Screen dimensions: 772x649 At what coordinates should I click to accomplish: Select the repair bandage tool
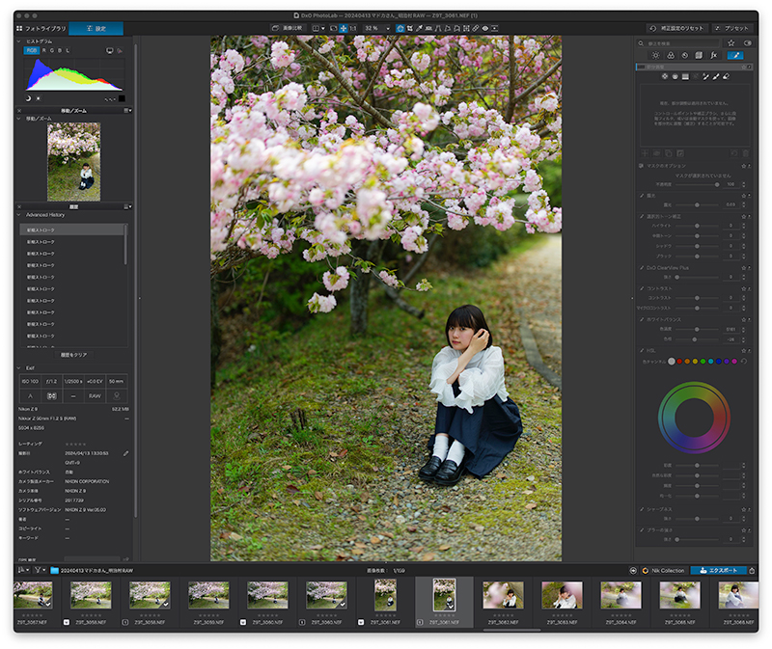pyautogui.click(x=476, y=29)
